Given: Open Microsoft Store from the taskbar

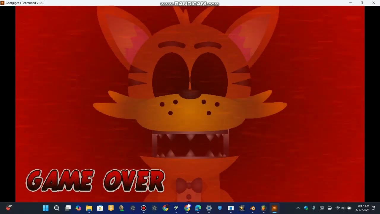Looking at the screenshot, I should pyautogui.click(x=100, y=208).
